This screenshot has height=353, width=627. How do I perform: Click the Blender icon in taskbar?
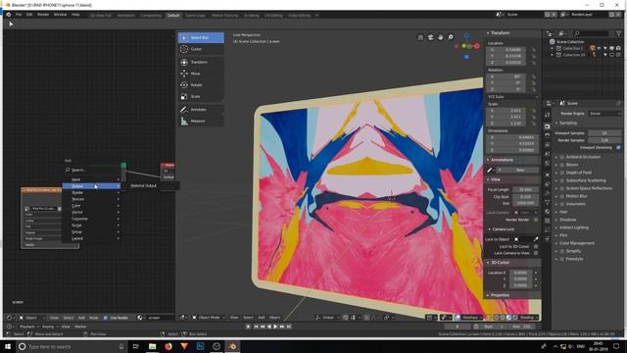click(x=232, y=346)
